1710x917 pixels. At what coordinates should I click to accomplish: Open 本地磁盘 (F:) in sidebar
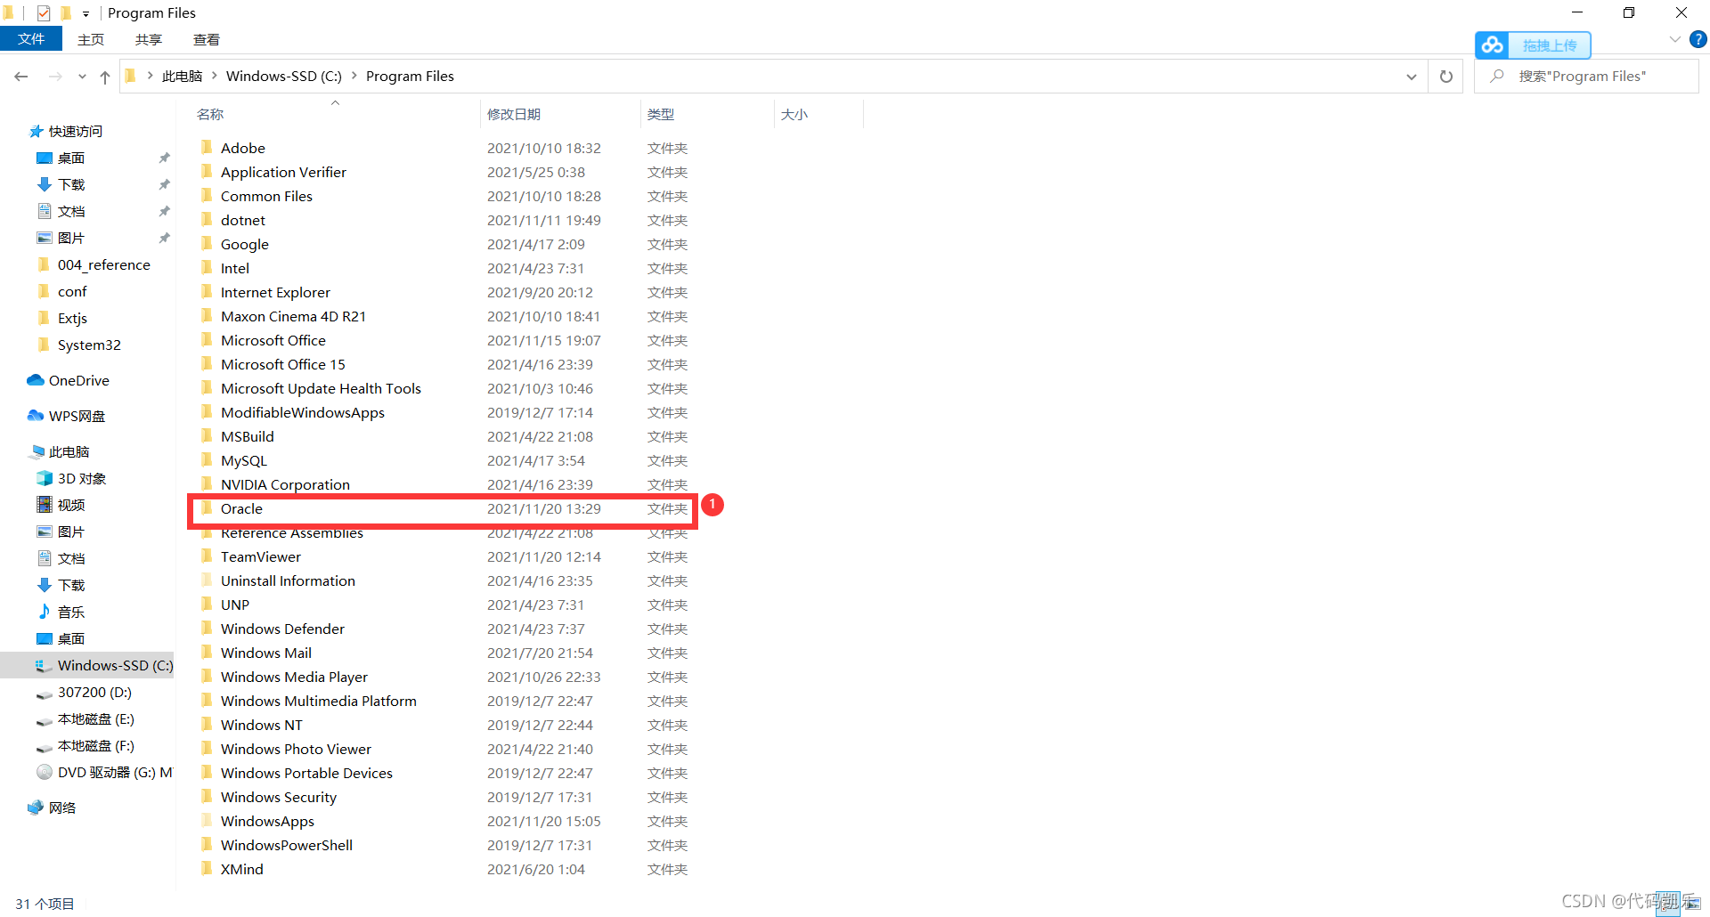[85, 745]
